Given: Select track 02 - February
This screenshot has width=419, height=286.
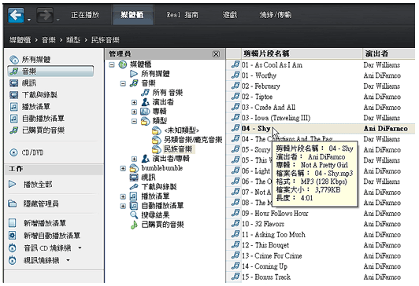Looking at the screenshot, I should pos(261,86).
